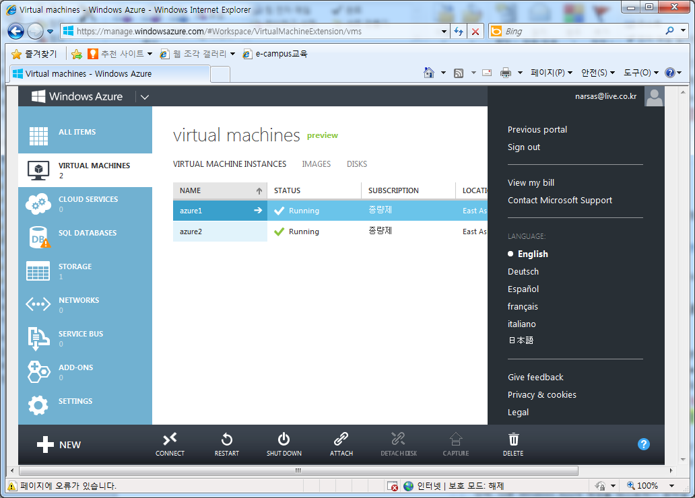Image resolution: width=695 pixels, height=498 pixels.
Task: Switch language to Deutsch
Action: coord(523,272)
